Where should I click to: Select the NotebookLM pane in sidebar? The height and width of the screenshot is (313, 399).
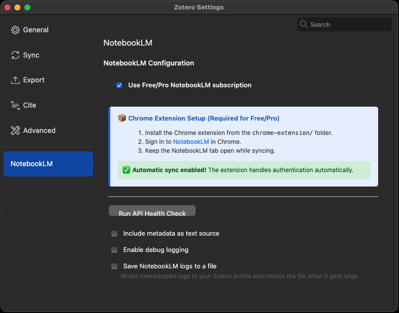pos(48,164)
